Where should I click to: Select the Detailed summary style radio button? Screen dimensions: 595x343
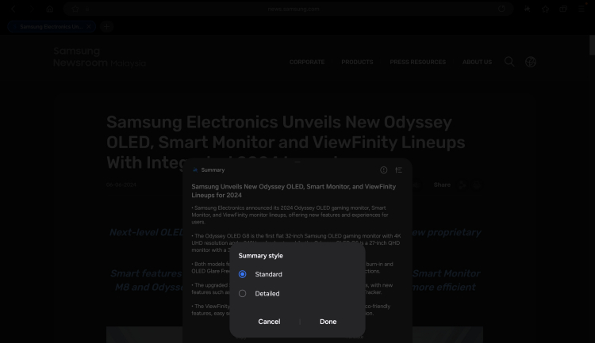[242, 293]
